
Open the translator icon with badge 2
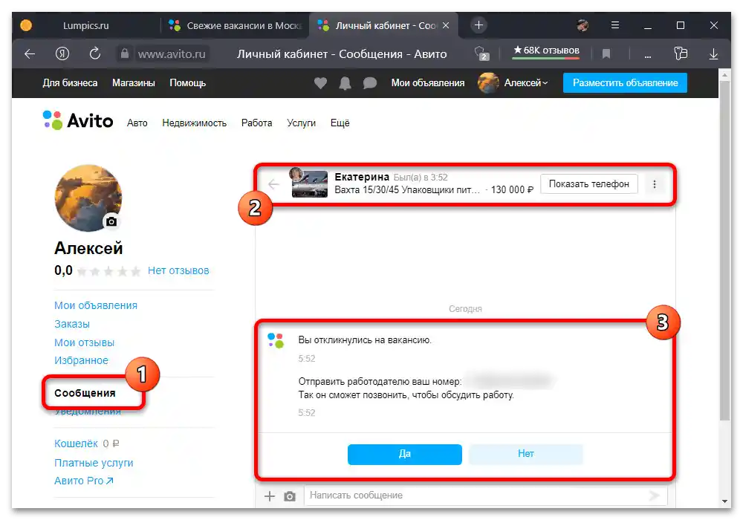click(481, 53)
